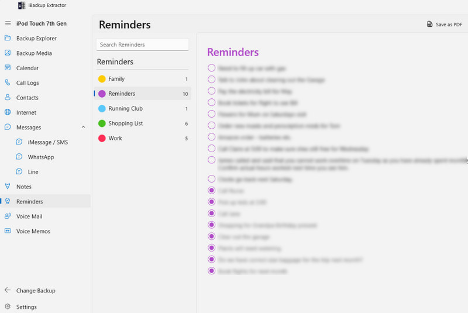This screenshot has height=313, width=468.
Task: Open the Shopping List reminder list
Action: tap(143, 123)
